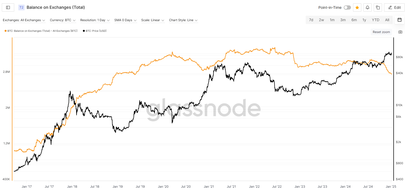Expand the SMA 0 Days dropdown
405x190 pixels.
click(126, 20)
